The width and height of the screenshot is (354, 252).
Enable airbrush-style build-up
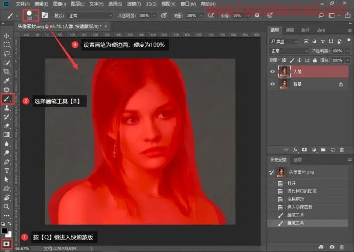[x=210, y=16]
